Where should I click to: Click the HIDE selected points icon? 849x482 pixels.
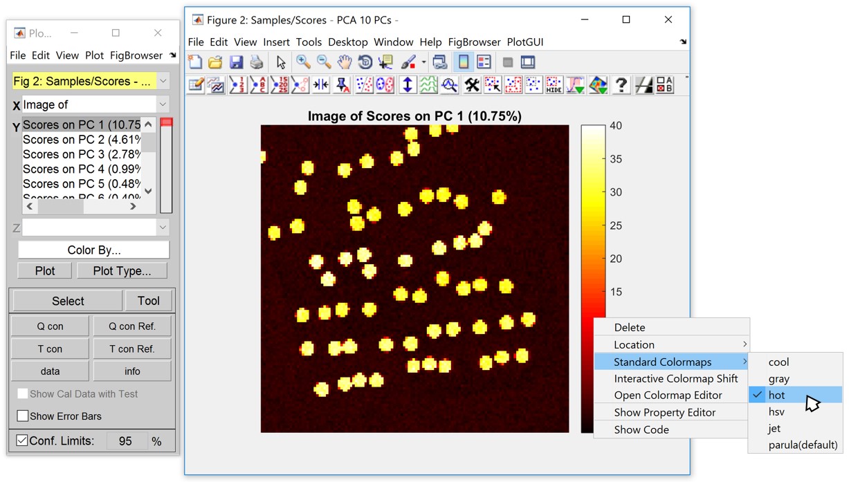pos(554,85)
